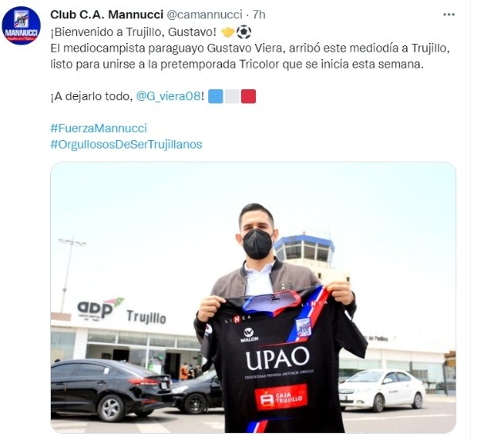The width and height of the screenshot is (477, 440).
Task: Click the Caja Trujillo sponsor patch
Action: pos(281,397)
